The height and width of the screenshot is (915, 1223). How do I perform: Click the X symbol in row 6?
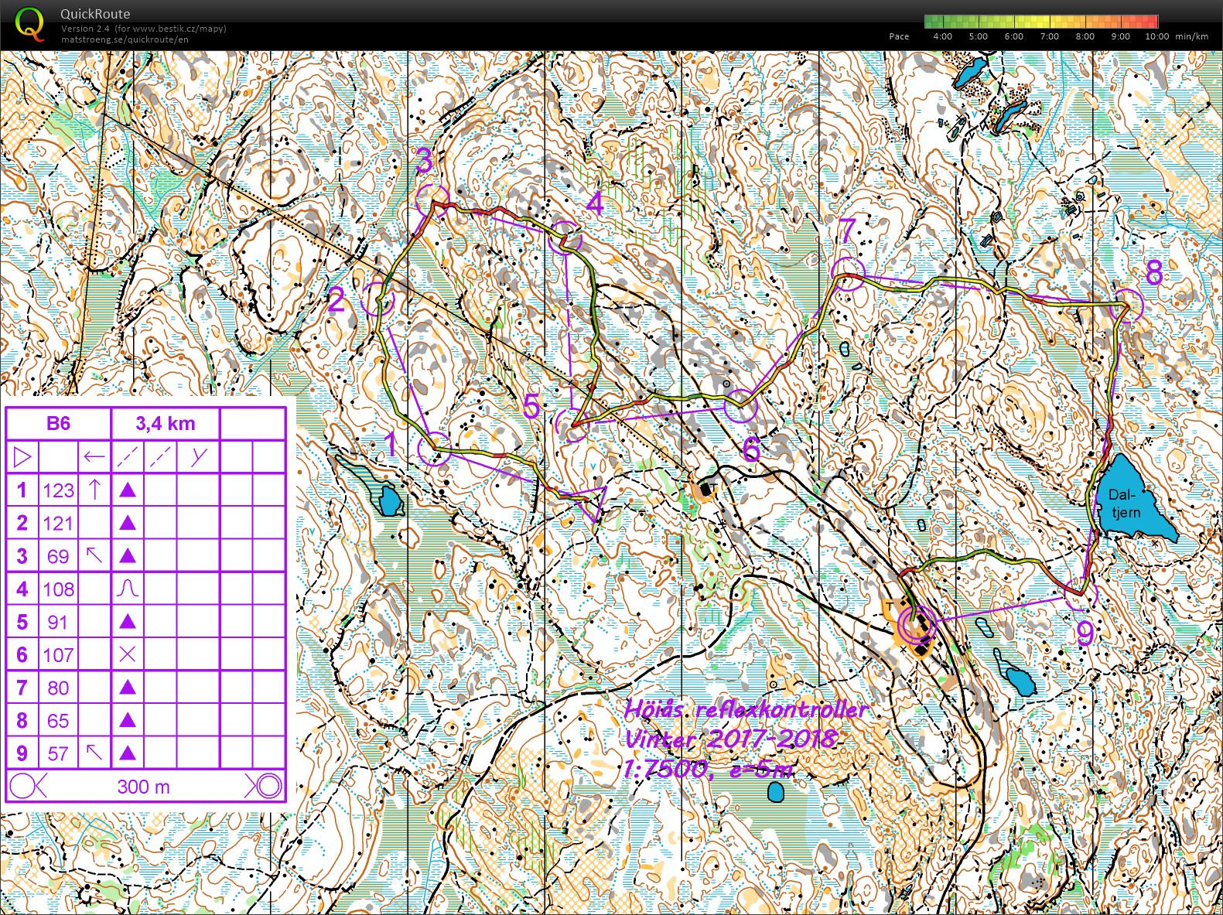click(x=128, y=654)
